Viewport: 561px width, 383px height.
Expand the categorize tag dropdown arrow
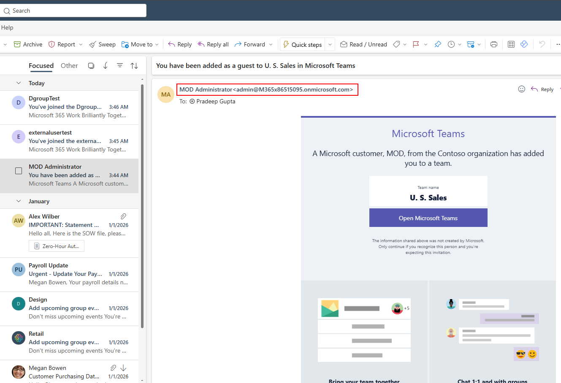pos(405,44)
